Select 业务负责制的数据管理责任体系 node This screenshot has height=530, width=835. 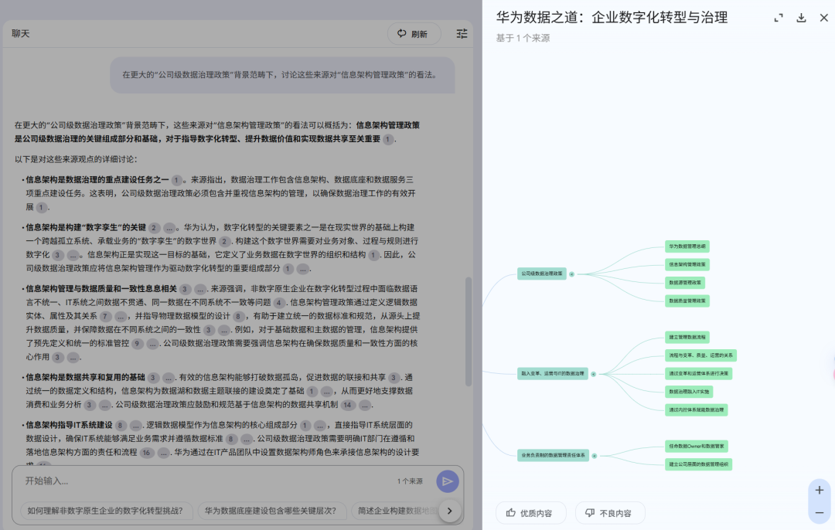pos(553,456)
